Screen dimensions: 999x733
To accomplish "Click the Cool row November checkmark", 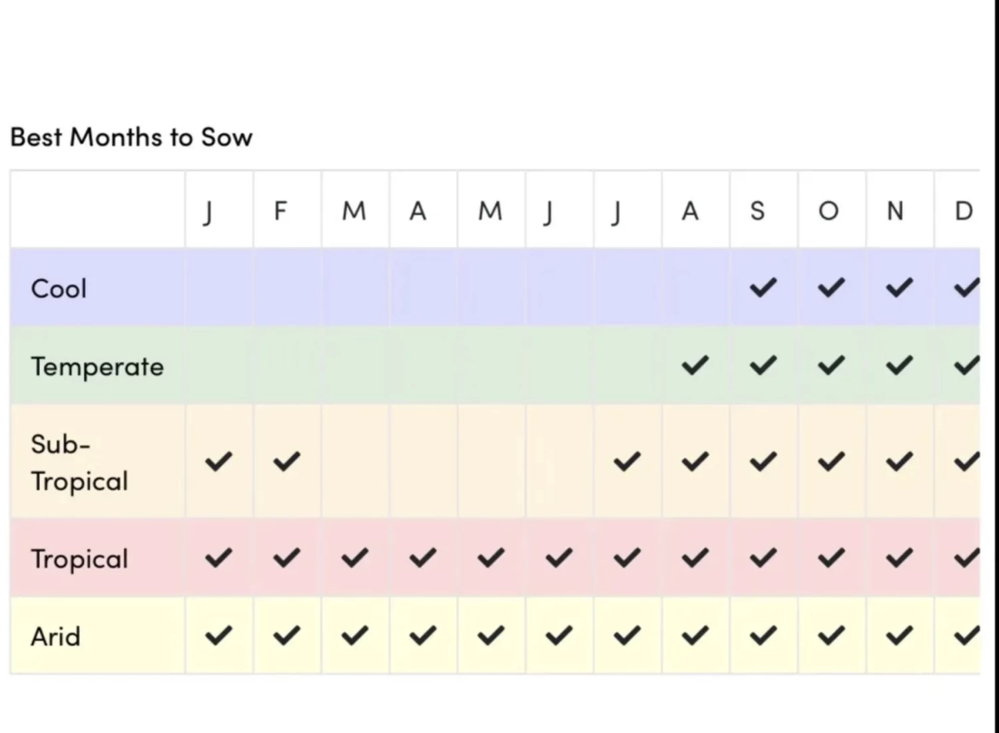I will (899, 288).
